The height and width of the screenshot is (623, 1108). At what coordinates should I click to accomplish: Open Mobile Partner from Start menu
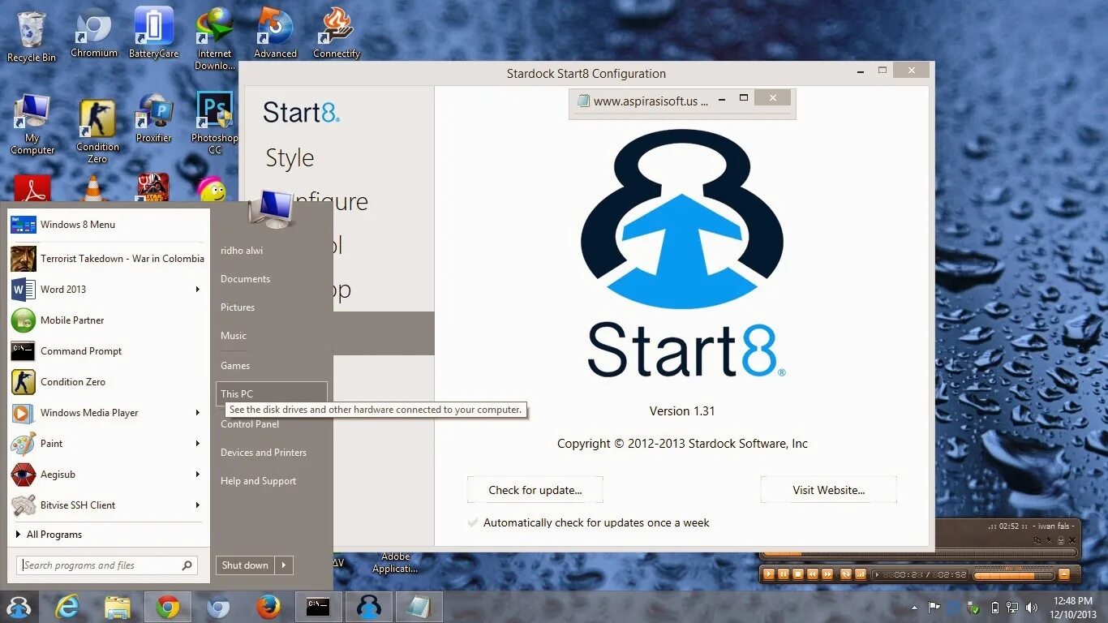(107, 320)
